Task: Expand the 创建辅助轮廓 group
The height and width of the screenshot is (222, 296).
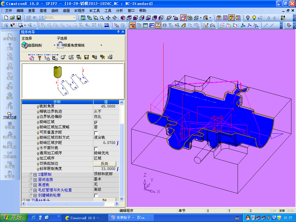Action: coord(35,195)
